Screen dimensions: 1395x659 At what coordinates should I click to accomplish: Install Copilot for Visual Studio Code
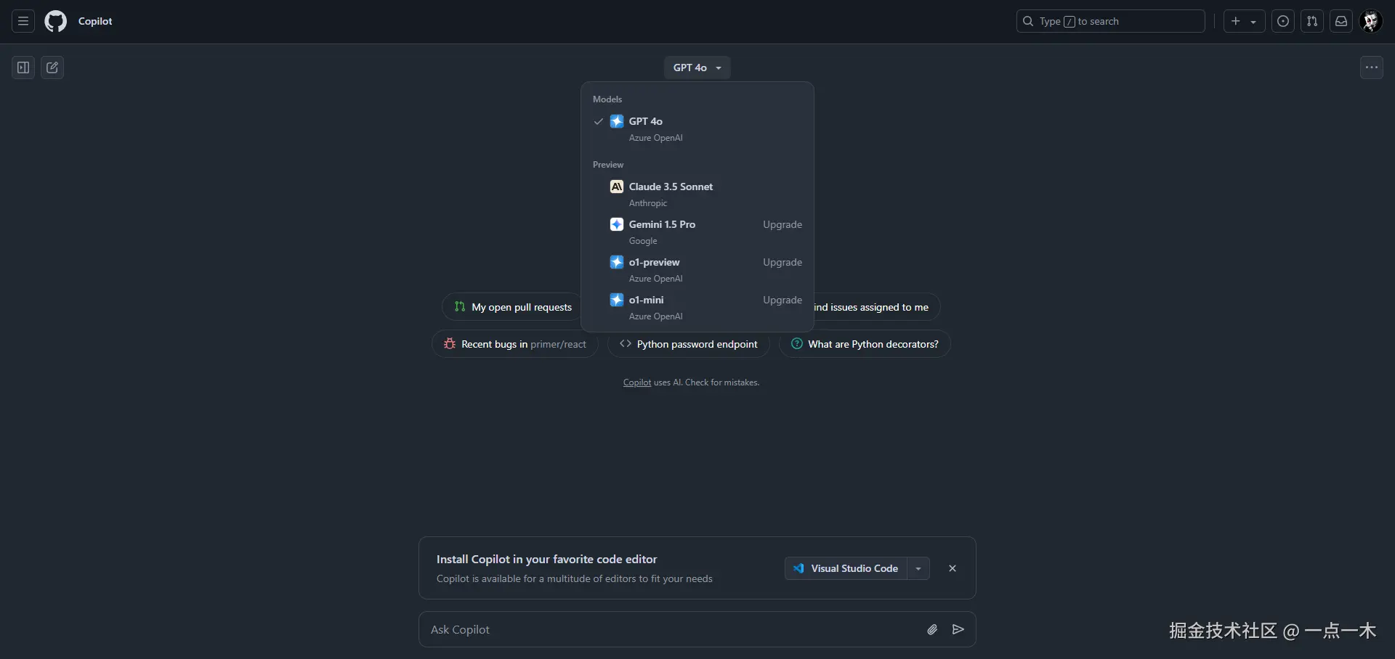click(x=846, y=568)
